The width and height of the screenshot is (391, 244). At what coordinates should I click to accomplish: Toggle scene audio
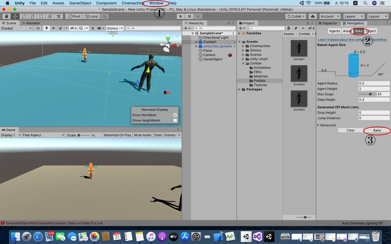(x=53, y=28)
